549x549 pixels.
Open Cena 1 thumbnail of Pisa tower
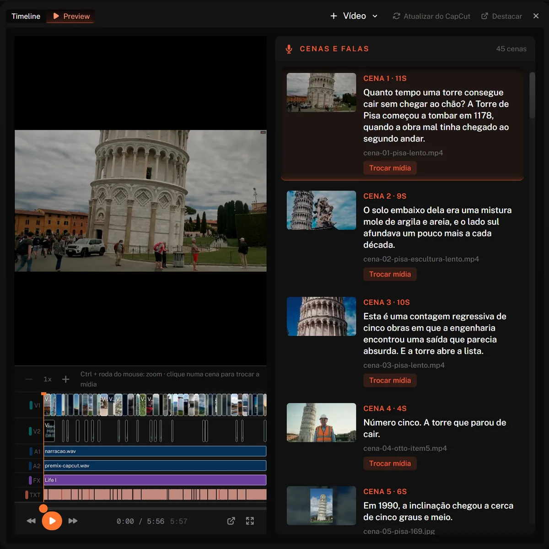point(321,92)
